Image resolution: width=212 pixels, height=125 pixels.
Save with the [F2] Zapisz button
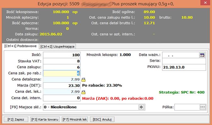point(16,119)
